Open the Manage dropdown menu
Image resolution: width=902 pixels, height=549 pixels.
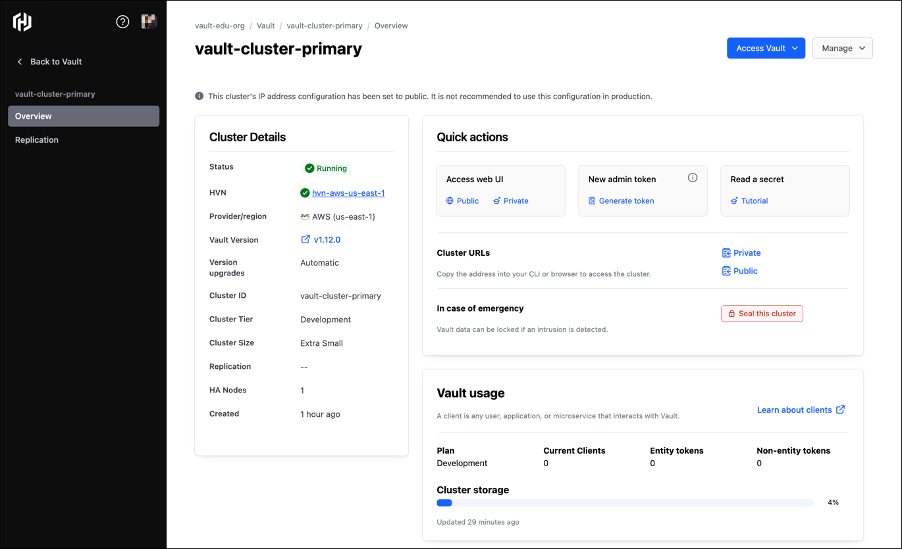pos(843,48)
